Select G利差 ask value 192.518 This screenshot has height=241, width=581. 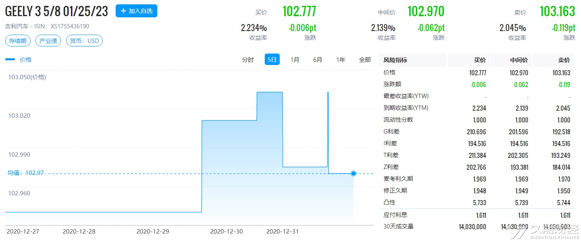561,132
